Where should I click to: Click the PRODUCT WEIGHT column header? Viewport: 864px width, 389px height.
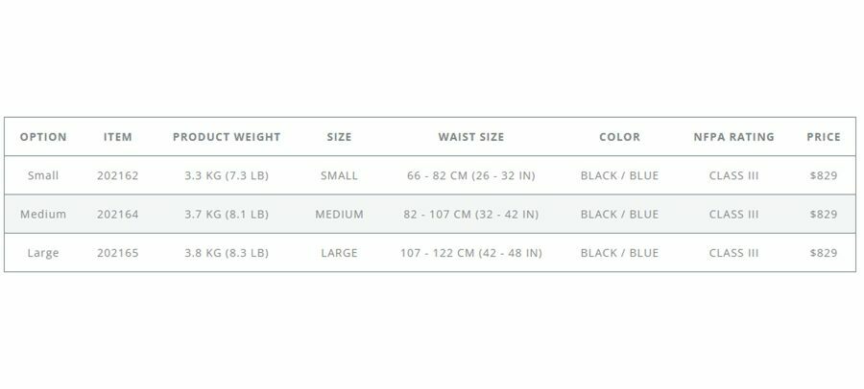pos(227,137)
